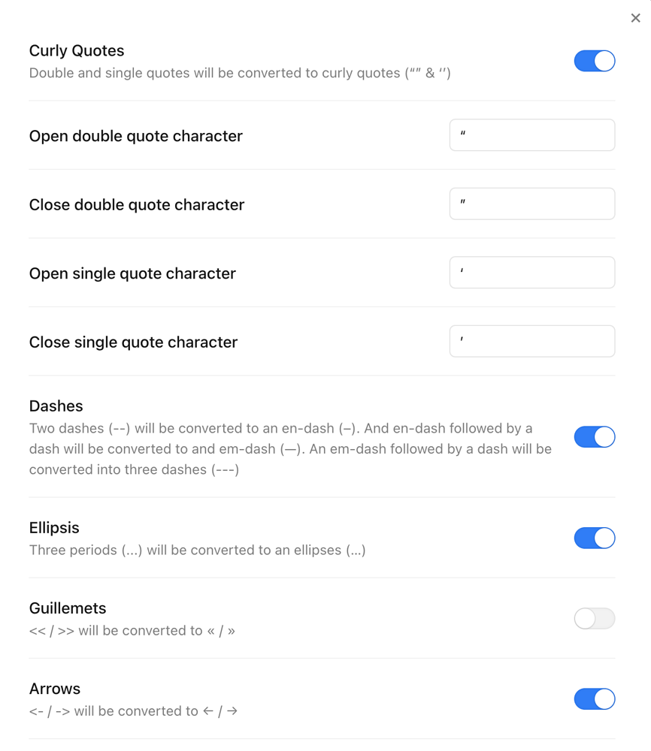Click the open single quote character field
The height and width of the screenshot is (751, 651).
click(x=531, y=272)
